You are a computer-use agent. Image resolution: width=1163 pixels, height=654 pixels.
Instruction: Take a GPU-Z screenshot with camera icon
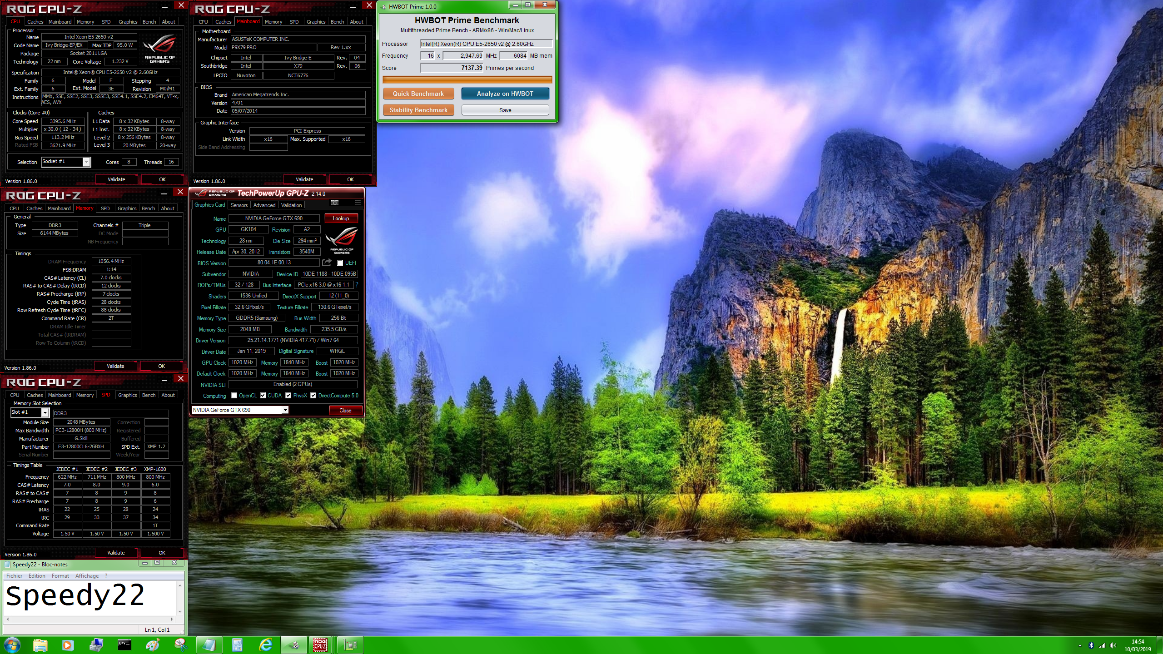click(x=335, y=203)
